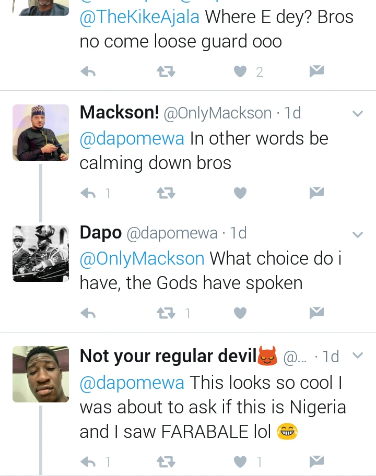Open Mackson's profile picture
The width and height of the screenshot is (376, 476).
[x=41, y=133]
